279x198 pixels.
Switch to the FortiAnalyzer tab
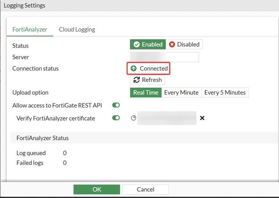pos(30,30)
